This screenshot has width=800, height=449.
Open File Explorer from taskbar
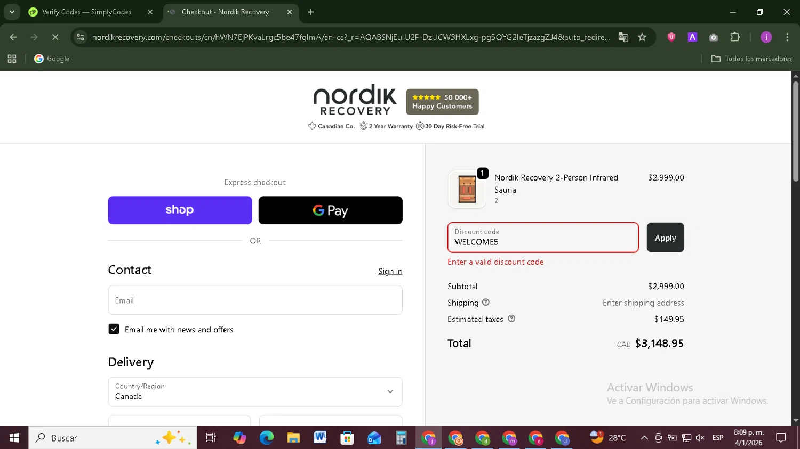click(x=293, y=438)
